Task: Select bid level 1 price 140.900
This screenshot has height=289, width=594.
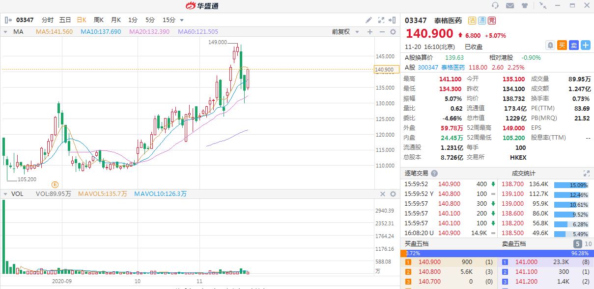Action: tap(429, 262)
